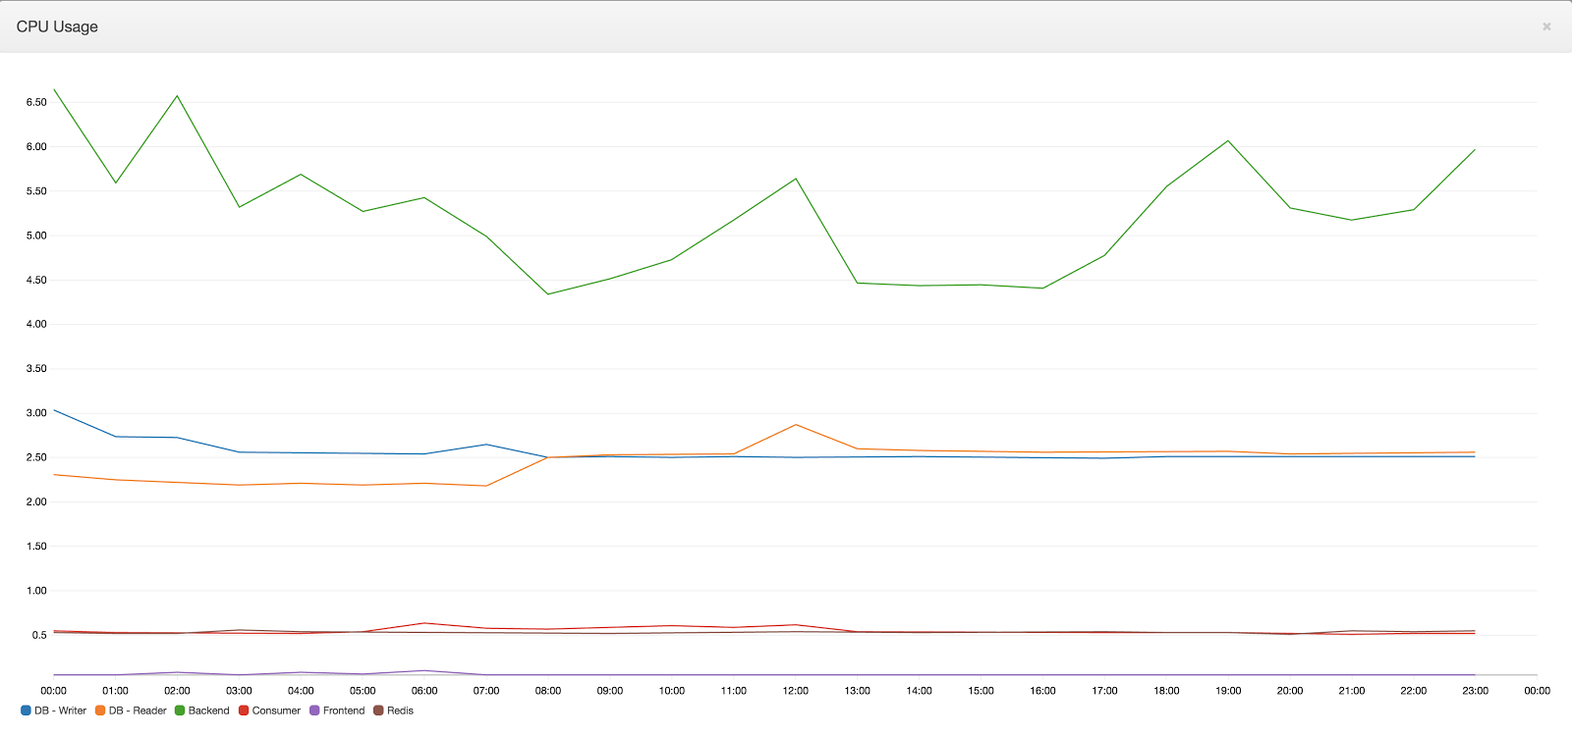Click the 08:00 x-axis label

(x=548, y=691)
